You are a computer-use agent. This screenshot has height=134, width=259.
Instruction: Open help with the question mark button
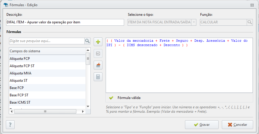point(10,125)
